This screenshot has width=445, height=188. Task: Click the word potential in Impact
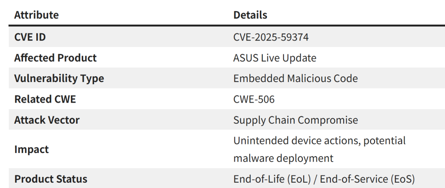coord(386,141)
